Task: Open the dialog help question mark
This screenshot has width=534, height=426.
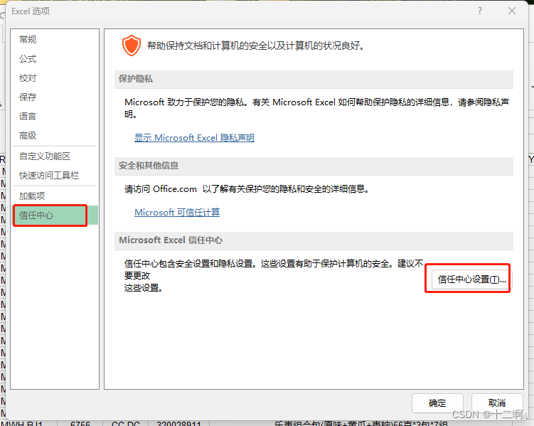Action: (x=480, y=11)
